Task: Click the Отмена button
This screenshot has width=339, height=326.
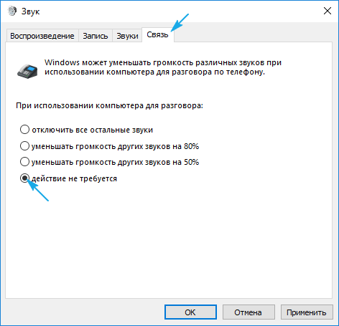Action: point(249,312)
